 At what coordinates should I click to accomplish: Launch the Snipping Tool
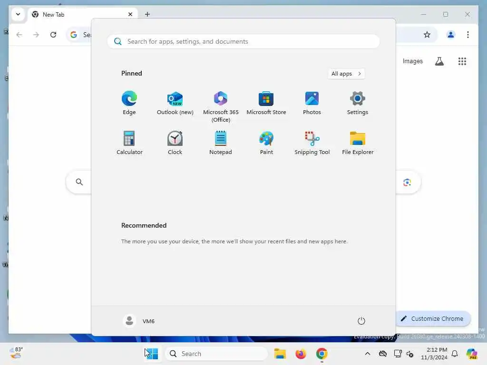click(312, 143)
